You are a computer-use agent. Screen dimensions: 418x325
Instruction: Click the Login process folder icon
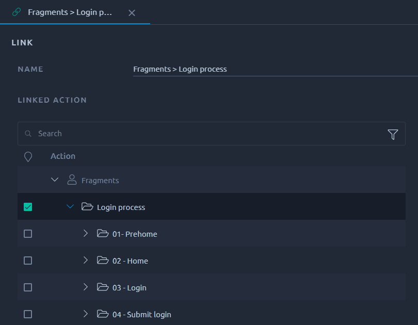(87, 206)
